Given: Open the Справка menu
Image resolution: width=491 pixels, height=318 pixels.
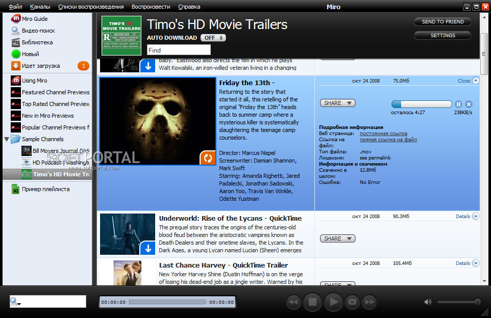Looking at the screenshot, I should pos(189,7).
